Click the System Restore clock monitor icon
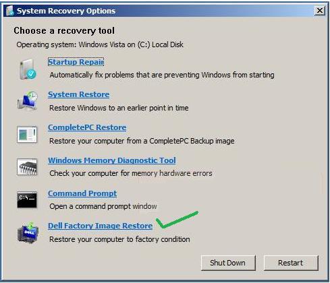 [x=28, y=100]
